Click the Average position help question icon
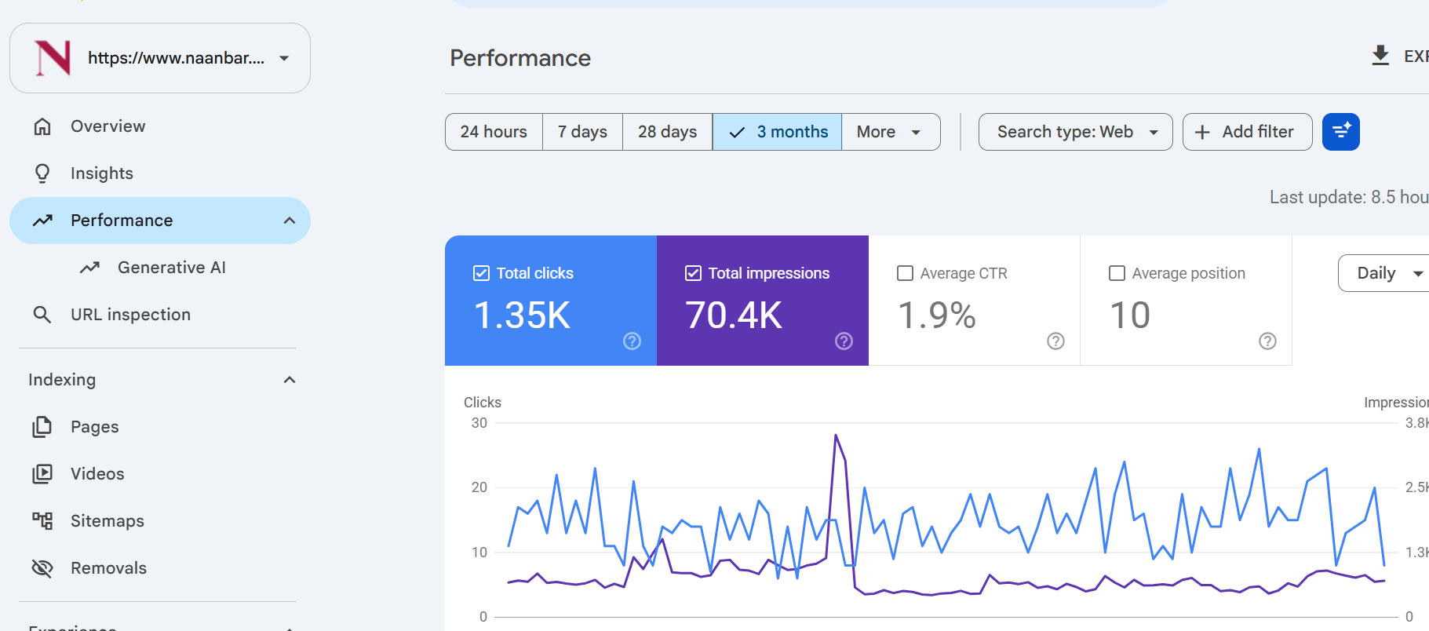This screenshot has width=1429, height=631. [1267, 341]
